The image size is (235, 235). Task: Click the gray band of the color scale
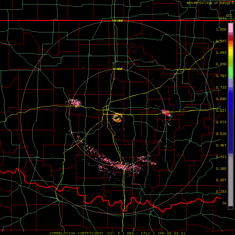point(231,181)
